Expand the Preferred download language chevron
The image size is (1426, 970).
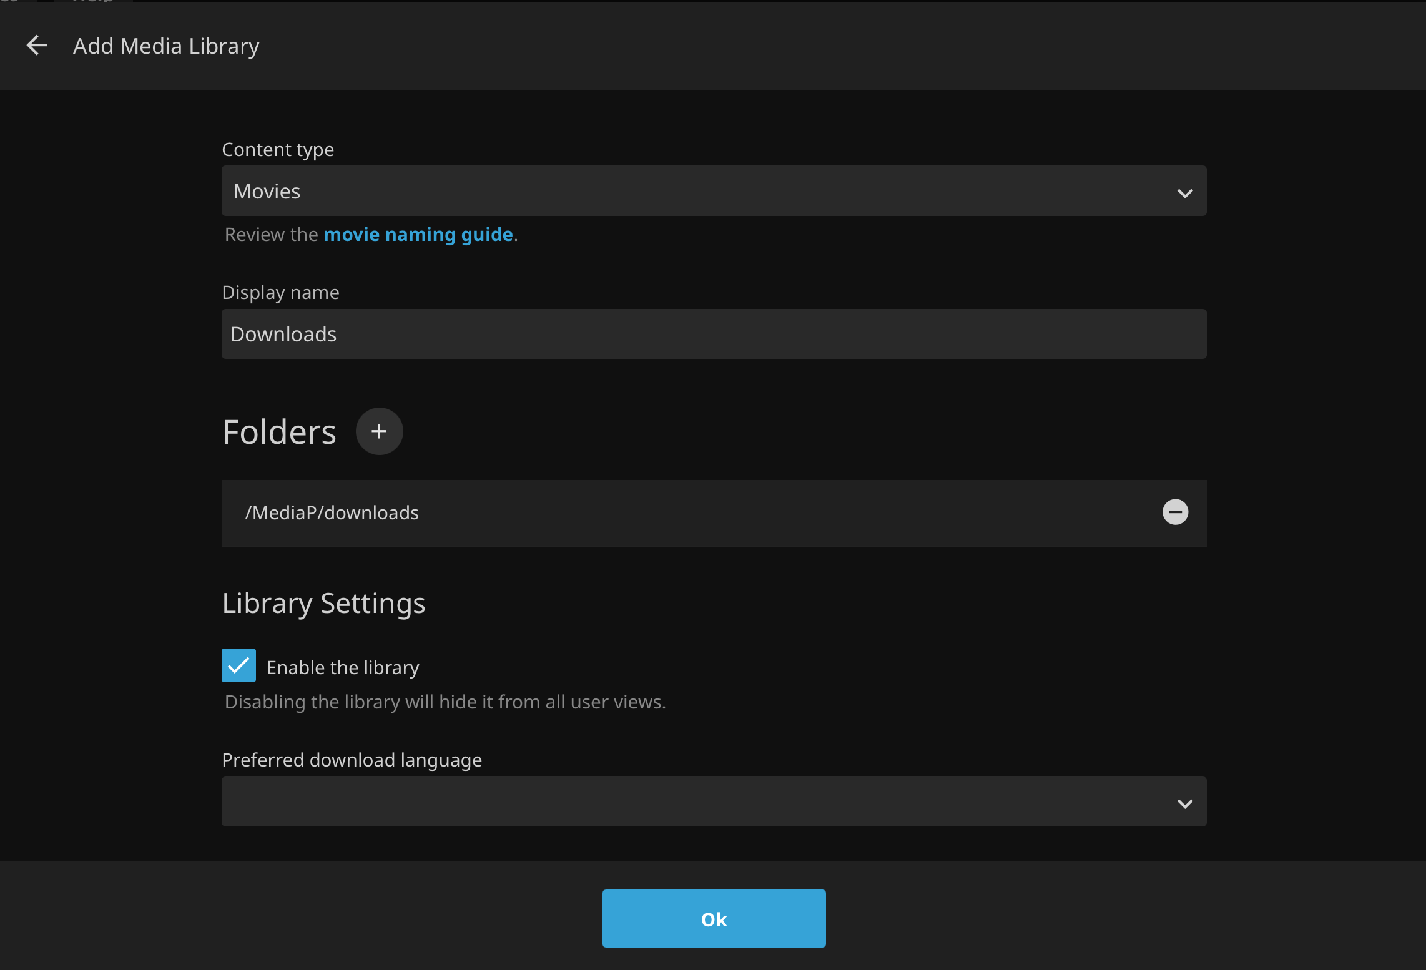[x=1184, y=803]
